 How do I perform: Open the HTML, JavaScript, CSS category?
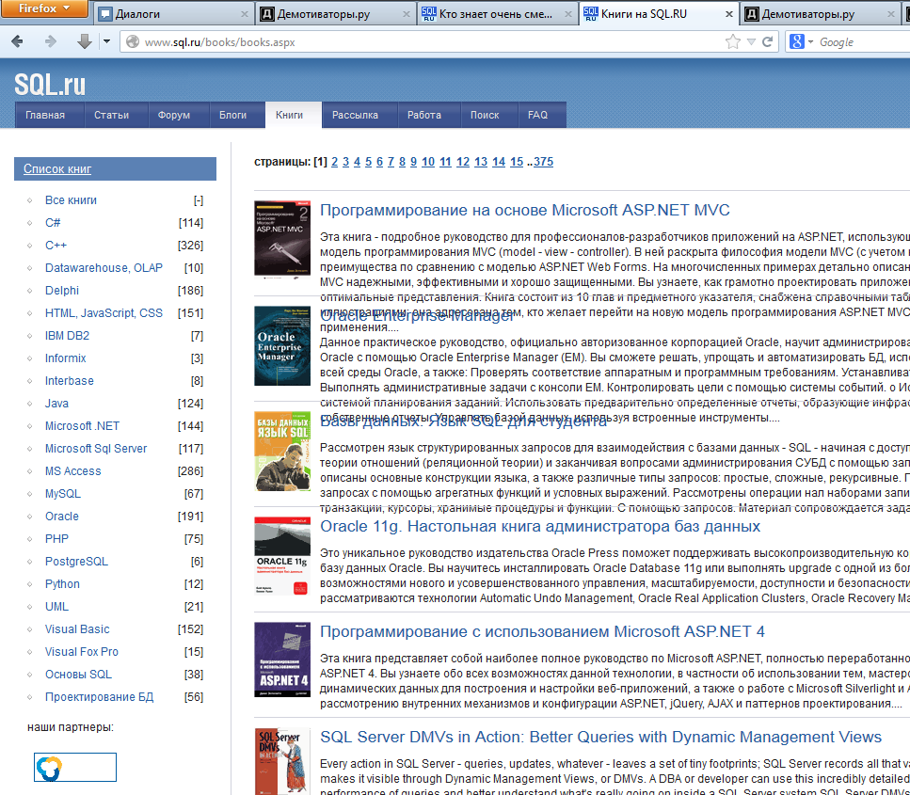[104, 313]
